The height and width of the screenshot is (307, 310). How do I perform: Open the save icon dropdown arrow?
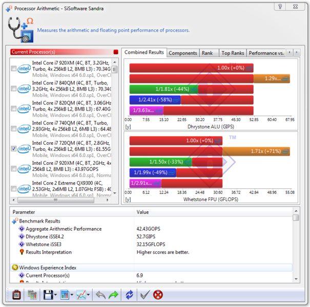click(55, 295)
